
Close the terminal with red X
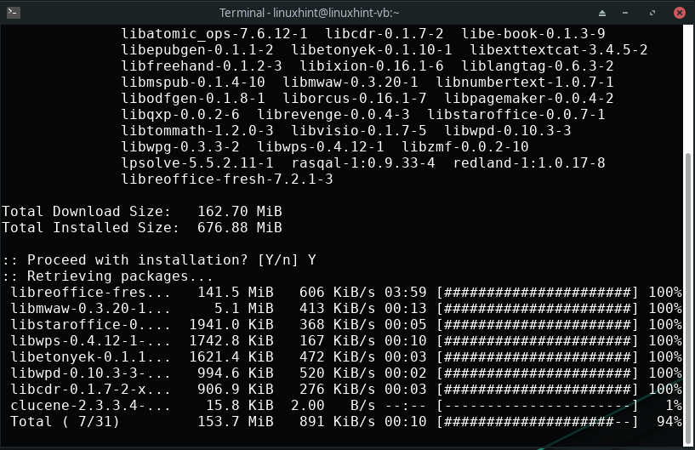click(x=679, y=13)
